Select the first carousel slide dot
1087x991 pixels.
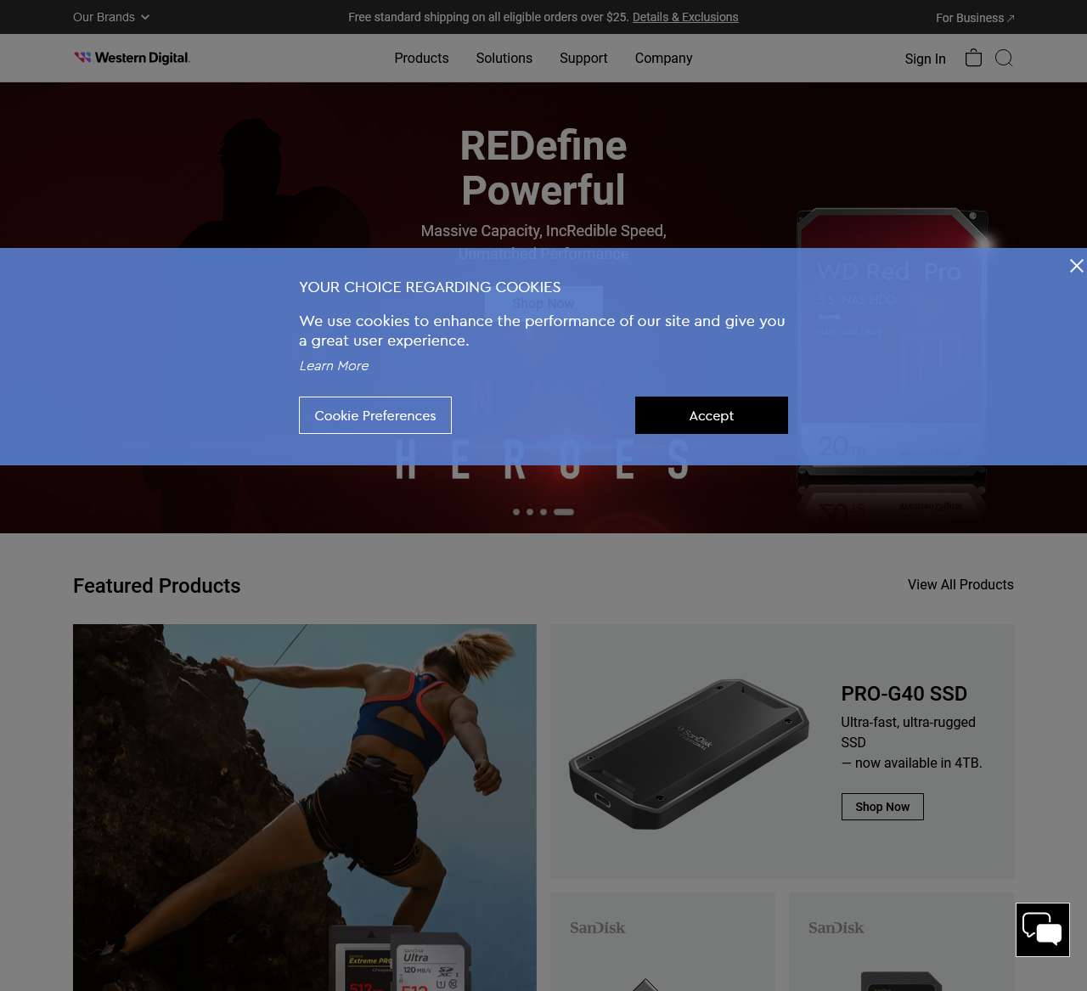pos(516,512)
